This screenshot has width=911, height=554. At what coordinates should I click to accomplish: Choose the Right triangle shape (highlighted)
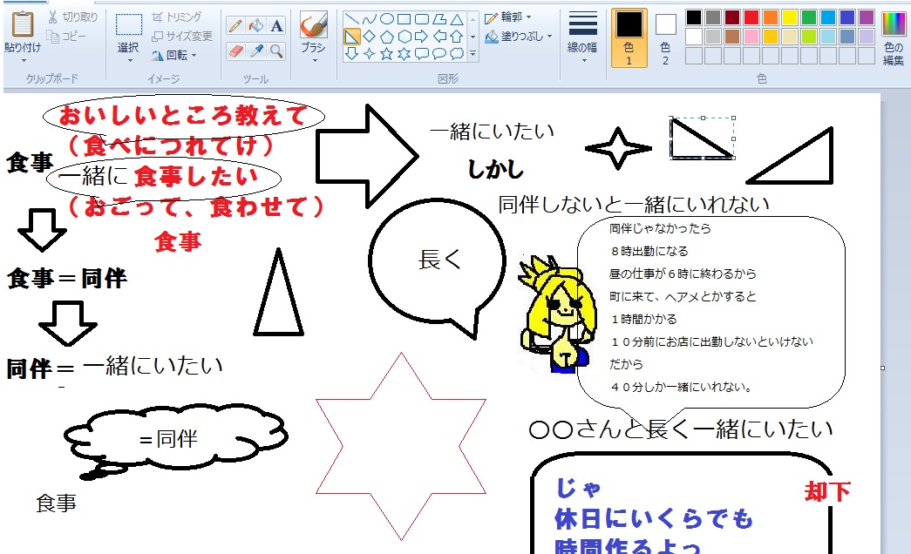click(x=351, y=37)
